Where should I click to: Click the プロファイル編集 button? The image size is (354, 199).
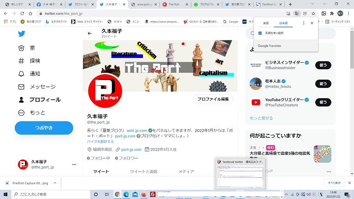(213, 99)
